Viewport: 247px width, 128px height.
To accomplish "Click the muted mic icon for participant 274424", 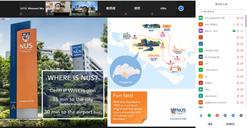I will coord(238,83).
